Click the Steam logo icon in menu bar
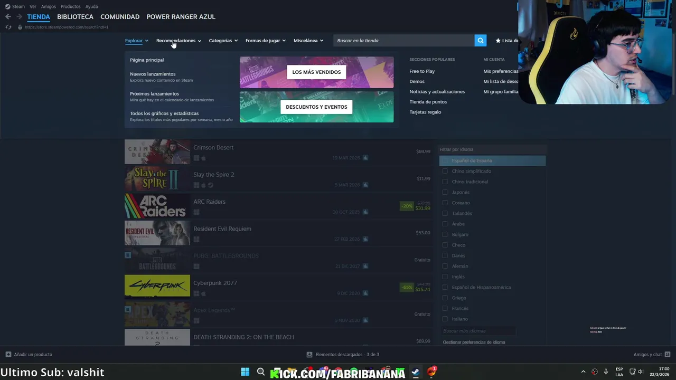 click(7, 6)
